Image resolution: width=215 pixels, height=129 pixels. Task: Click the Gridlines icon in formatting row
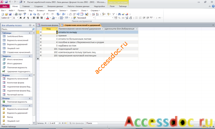[x=61, y=18]
